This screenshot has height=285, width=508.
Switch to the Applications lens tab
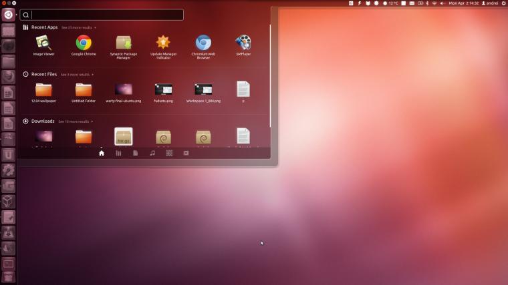pyautogui.click(x=118, y=153)
